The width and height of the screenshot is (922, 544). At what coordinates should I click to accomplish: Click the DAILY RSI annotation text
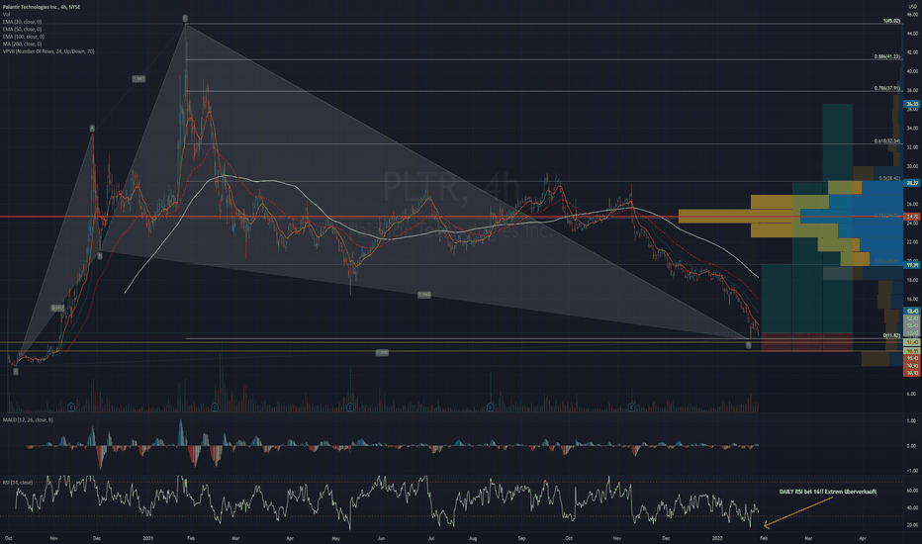click(828, 491)
